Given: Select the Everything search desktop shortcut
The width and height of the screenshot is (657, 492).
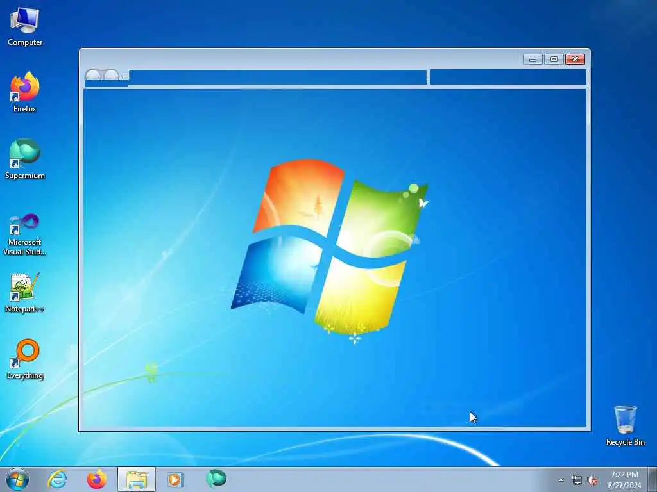Looking at the screenshot, I should [25, 359].
